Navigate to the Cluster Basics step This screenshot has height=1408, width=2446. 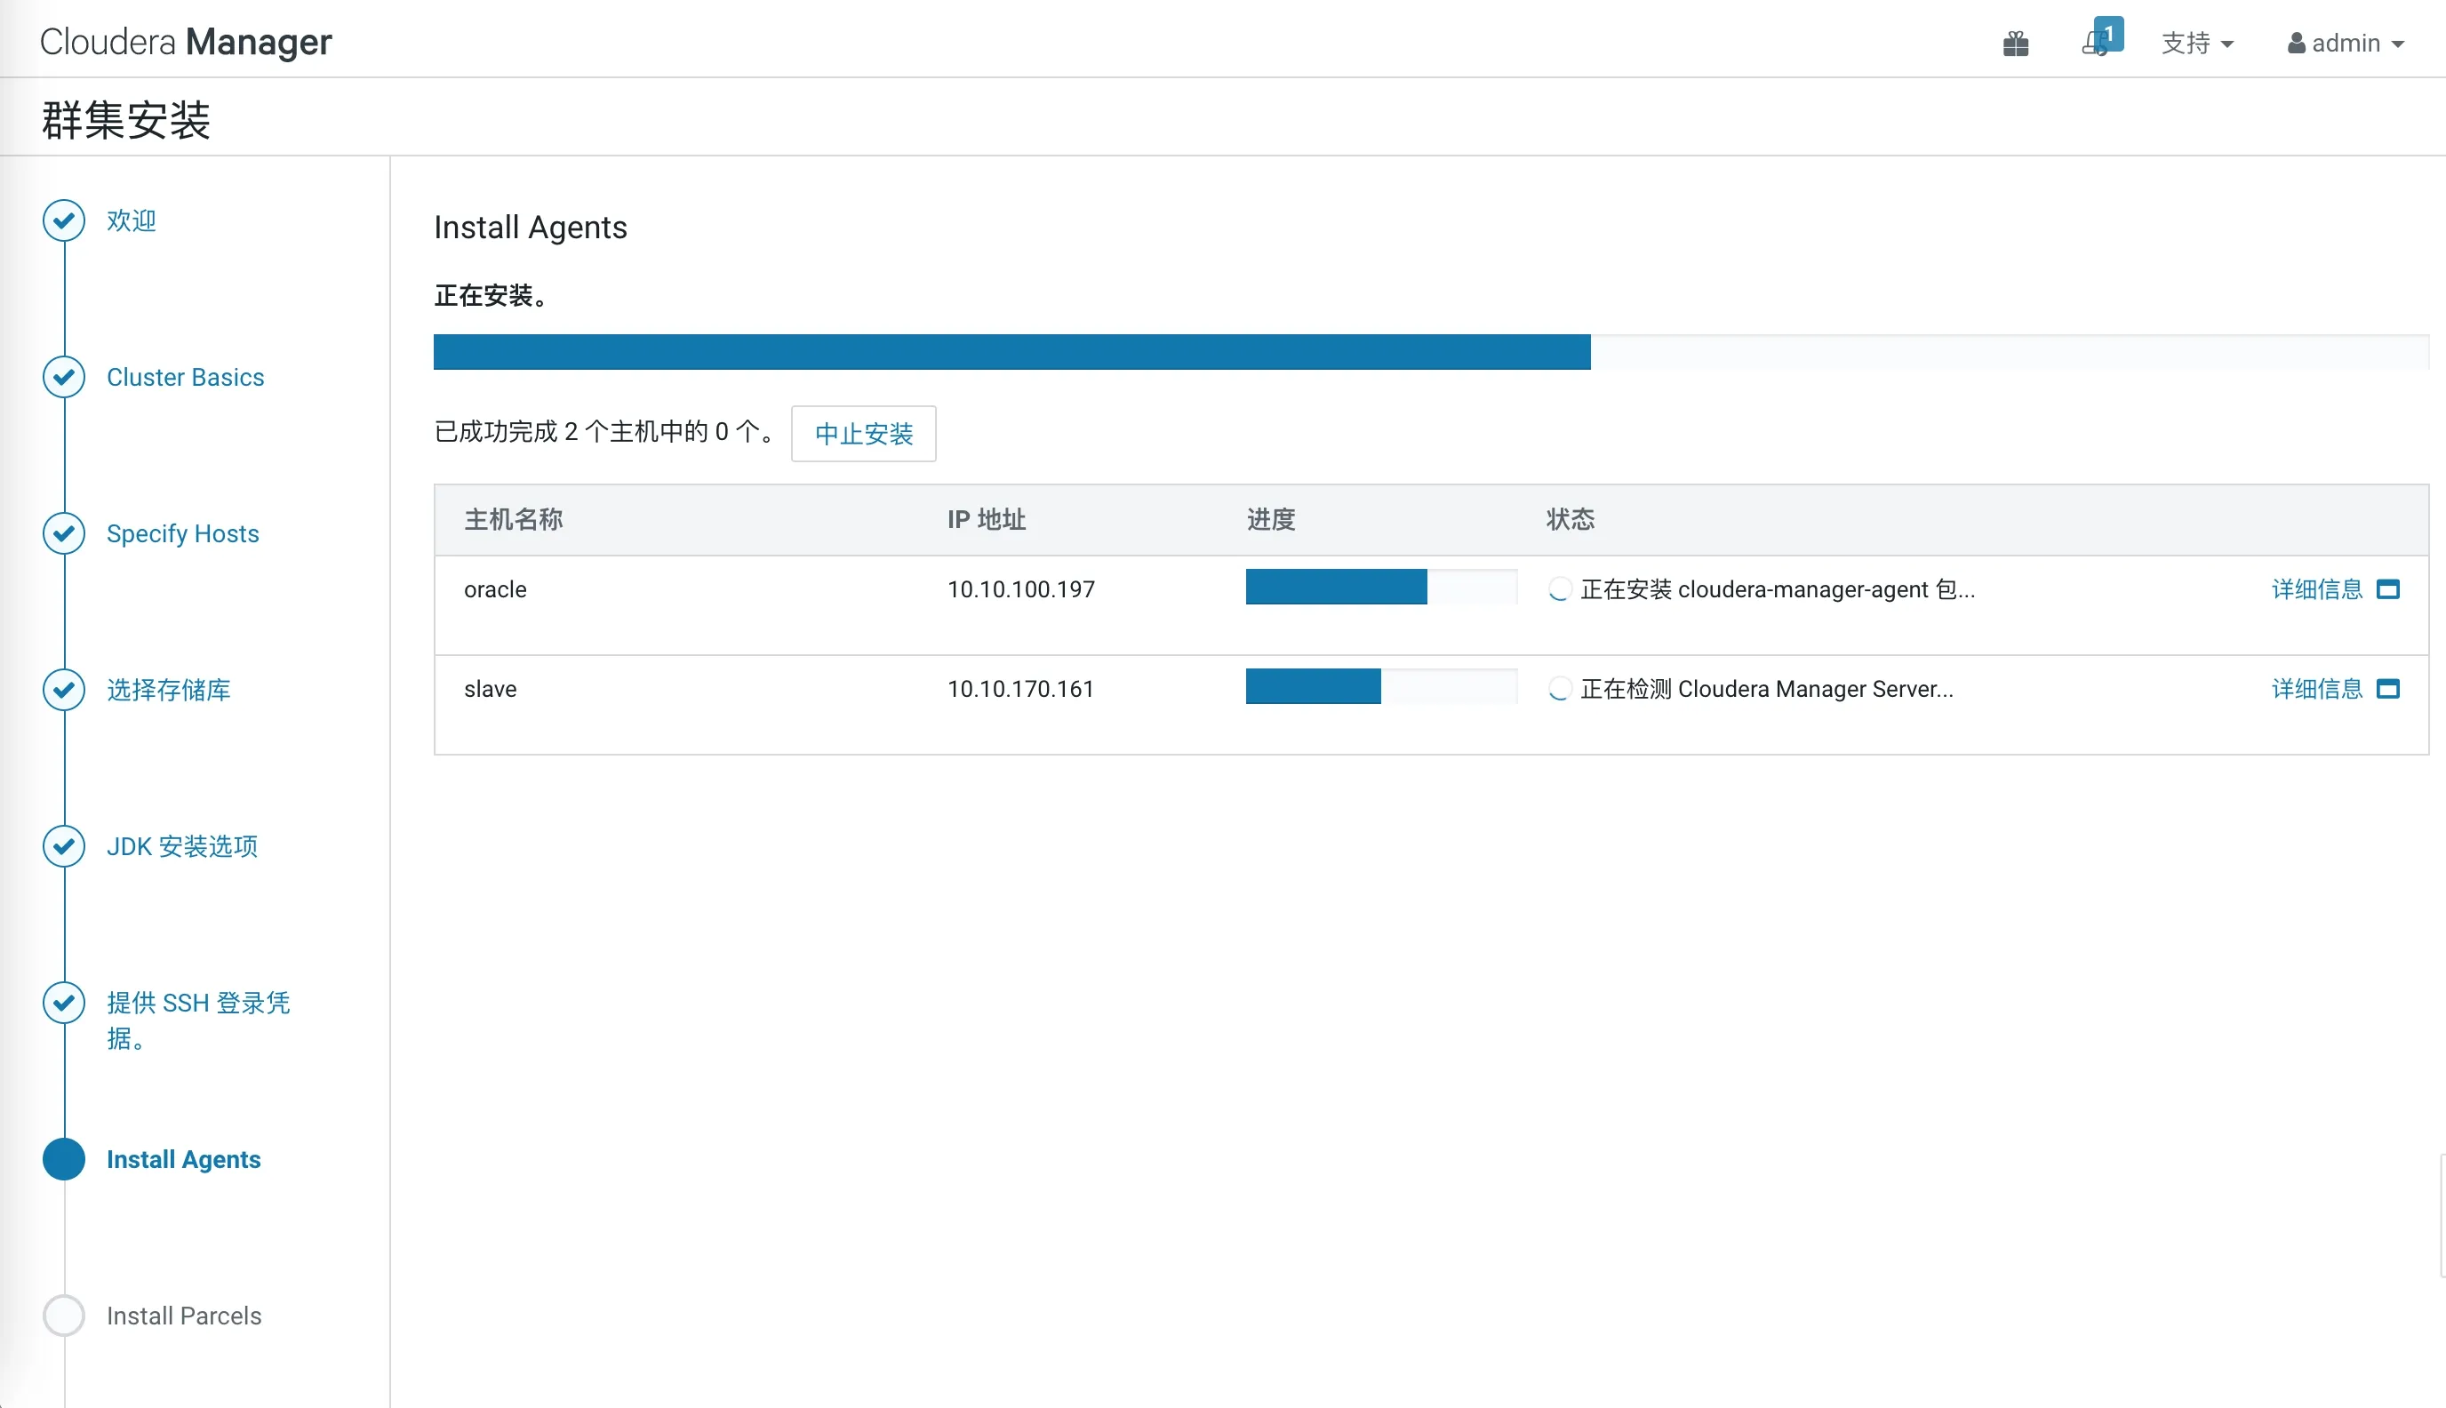tap(185, 377)
